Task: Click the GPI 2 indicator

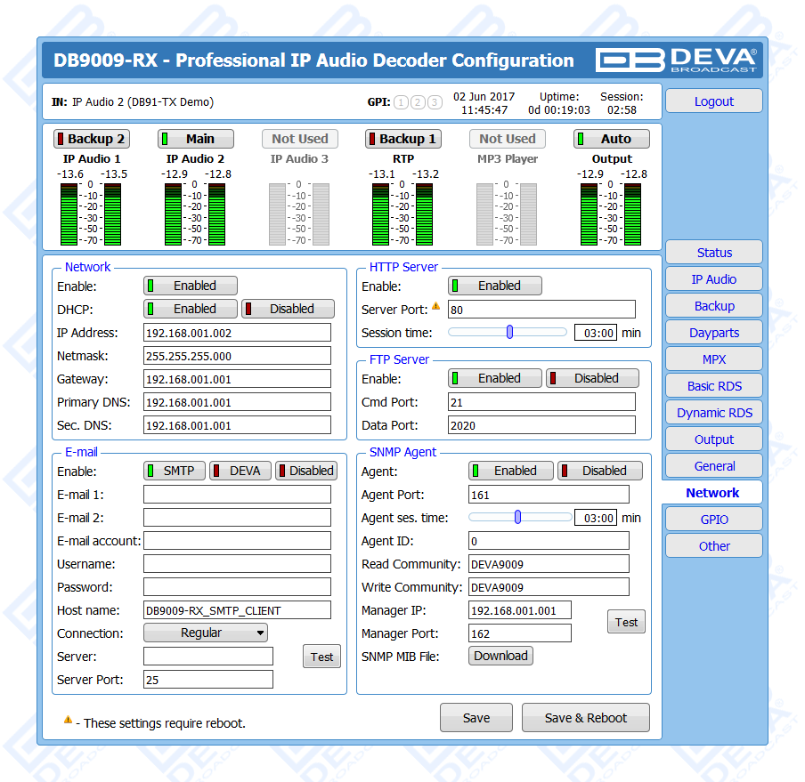Action: (418, 102)
